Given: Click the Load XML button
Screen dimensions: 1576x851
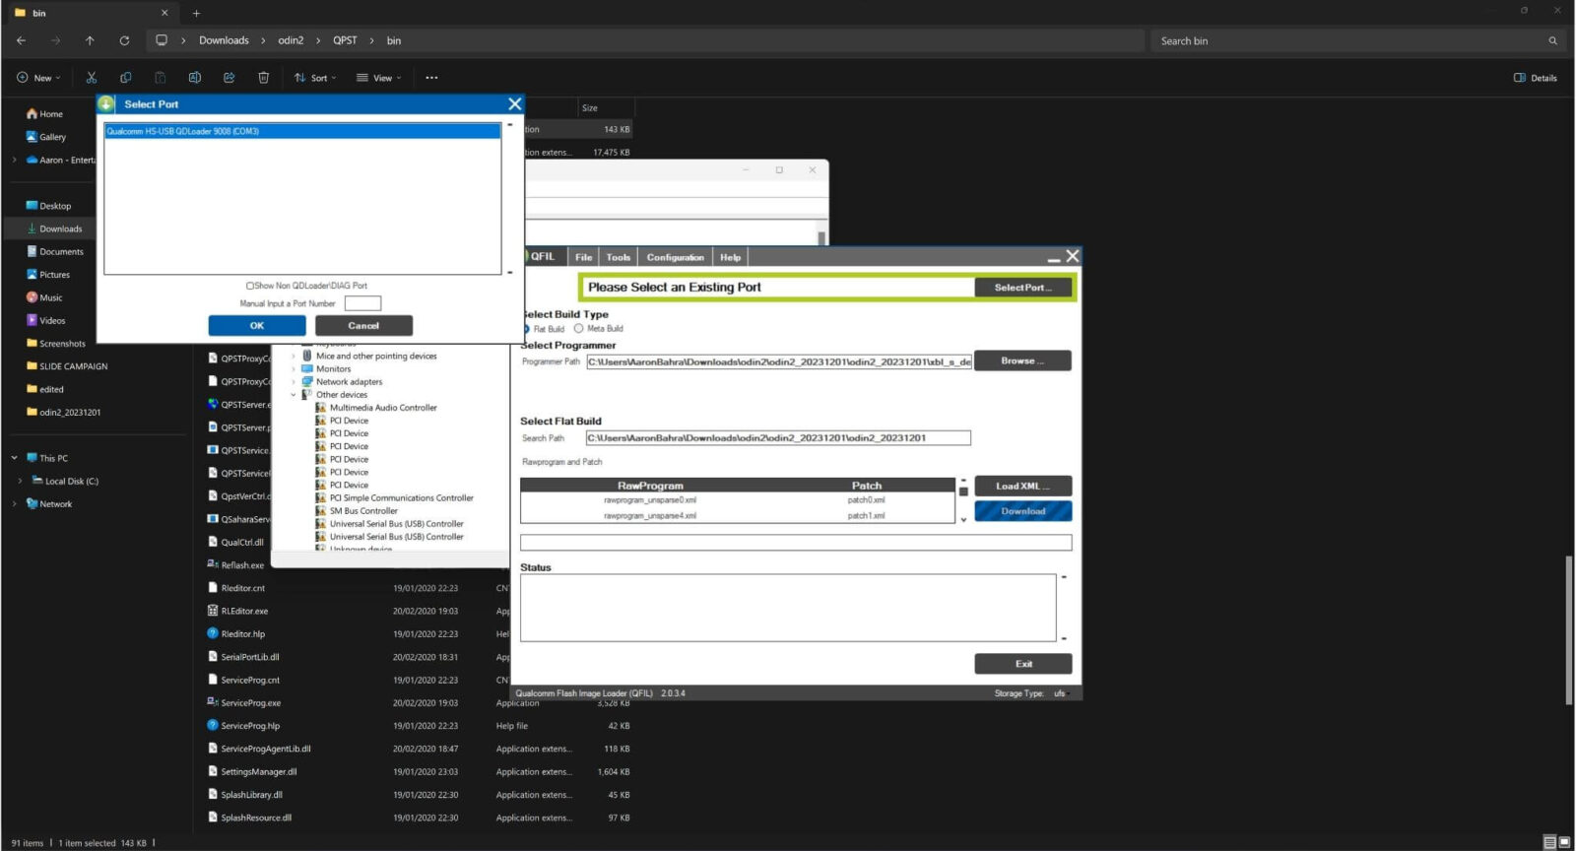Looking at the screenshot, I should click(x=1022, y=486).
